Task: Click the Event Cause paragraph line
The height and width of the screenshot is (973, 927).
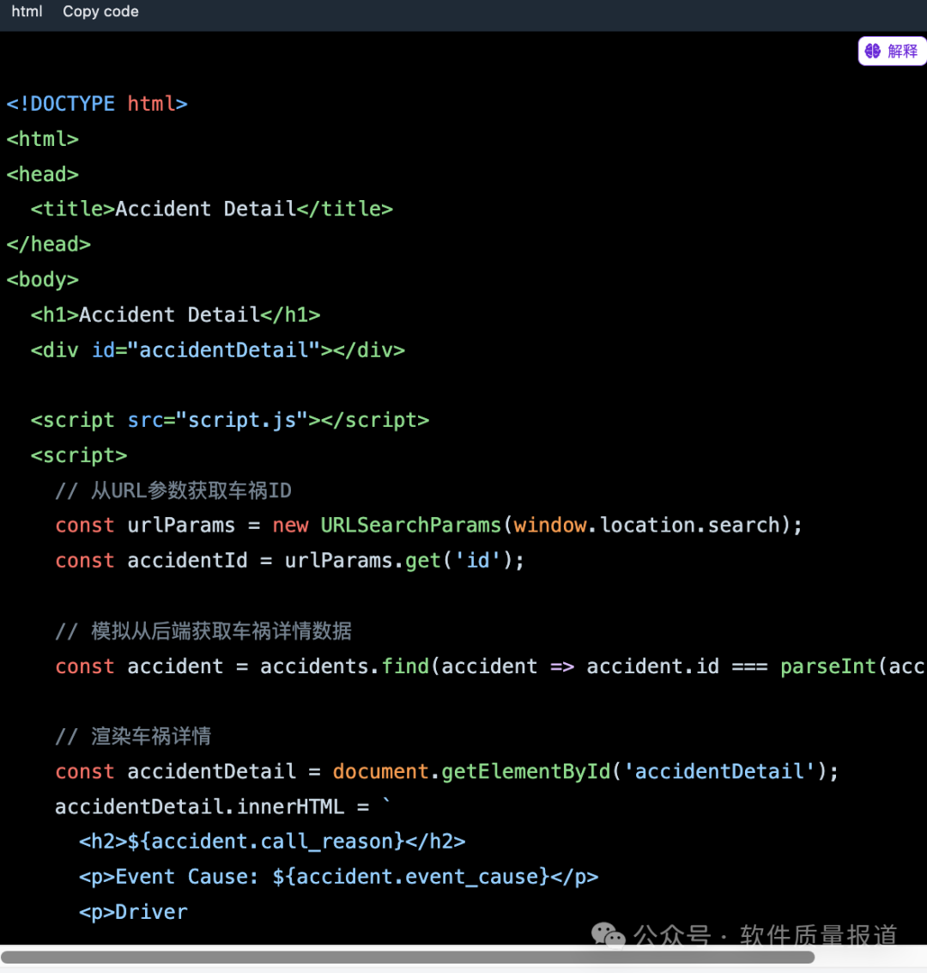Action: coord(338,878)
